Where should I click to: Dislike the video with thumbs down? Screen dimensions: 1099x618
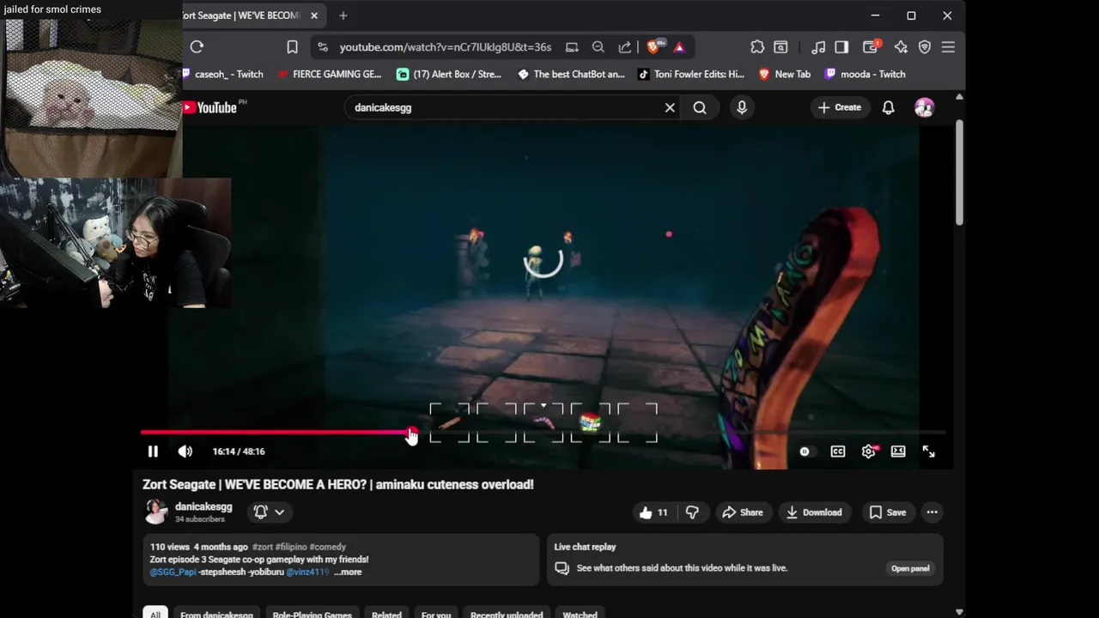click(692, 512)
